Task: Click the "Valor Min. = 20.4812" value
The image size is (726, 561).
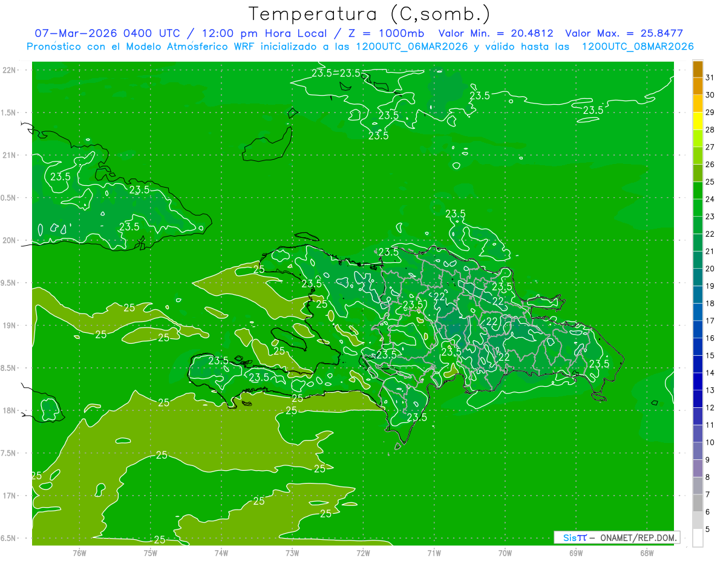Action: pos(495,33)
